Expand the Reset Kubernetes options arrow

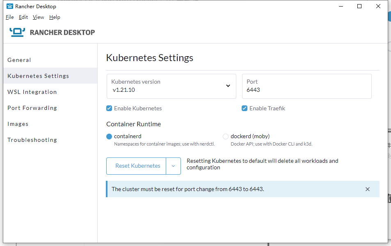pyautogui.click(x=173, y=166)
